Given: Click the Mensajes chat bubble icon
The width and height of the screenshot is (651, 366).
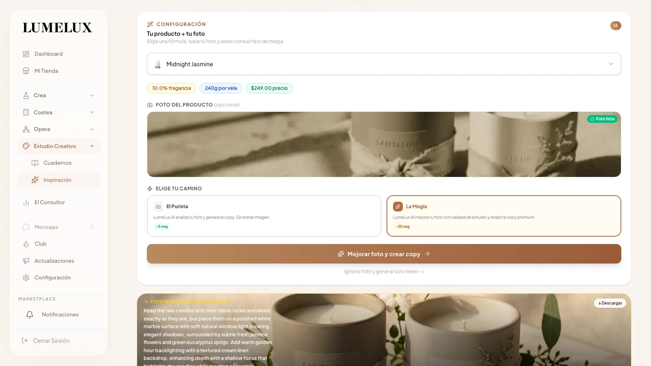Looking at the screenshot, I should (26, 227).
